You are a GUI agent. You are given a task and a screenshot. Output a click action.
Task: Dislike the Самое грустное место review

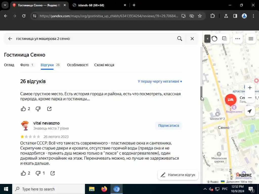click(38, 109)
